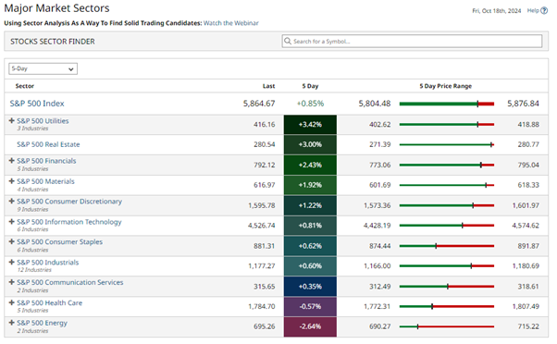
Task: Click the Sector column header
Action: tap(24, 86)
